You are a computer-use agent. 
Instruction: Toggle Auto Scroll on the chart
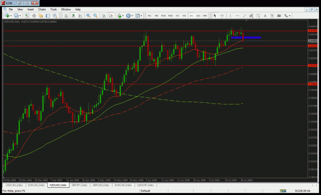pyautogui.click(x=104, y=16)
